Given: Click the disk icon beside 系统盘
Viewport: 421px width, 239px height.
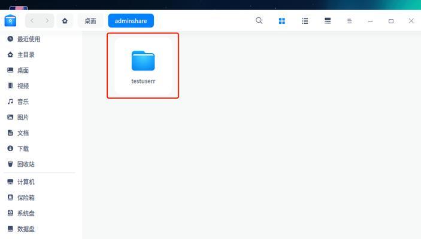Looking at the screenshot, I should 10,213.
